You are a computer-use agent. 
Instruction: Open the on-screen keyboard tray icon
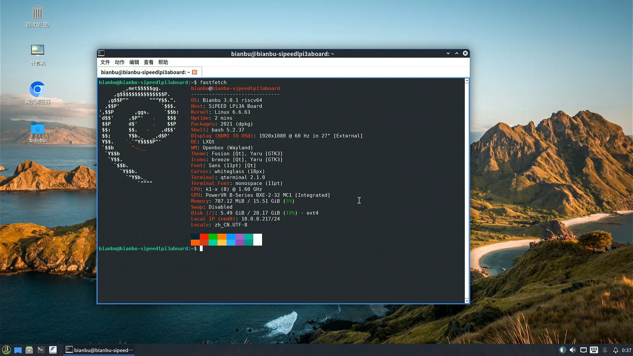594,350
